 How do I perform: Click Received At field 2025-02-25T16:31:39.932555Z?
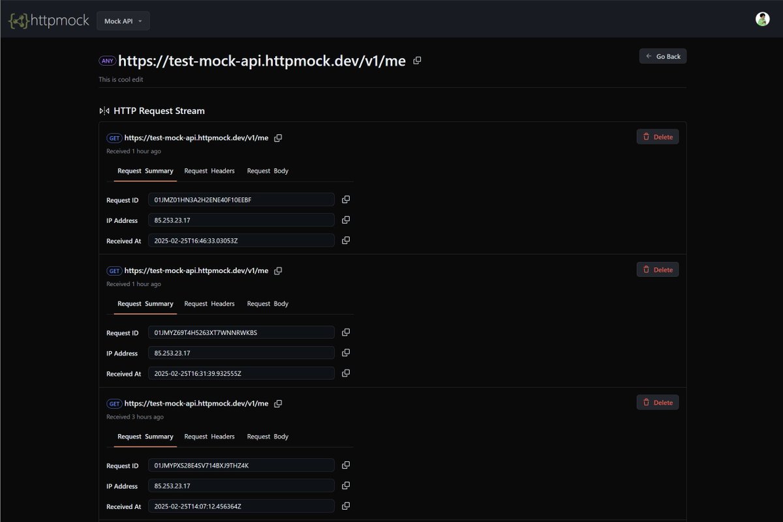pyautogui.click(x=241, y=373)
